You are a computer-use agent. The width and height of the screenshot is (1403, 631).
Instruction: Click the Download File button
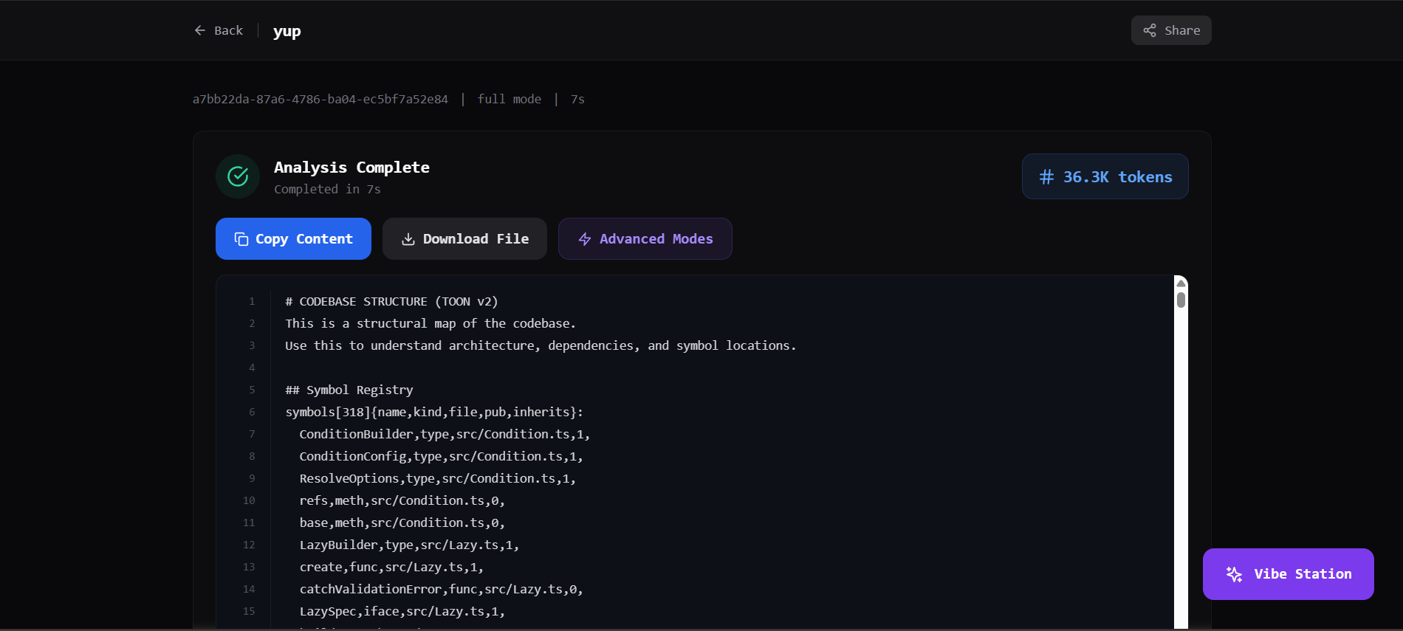tap(464, 238)
